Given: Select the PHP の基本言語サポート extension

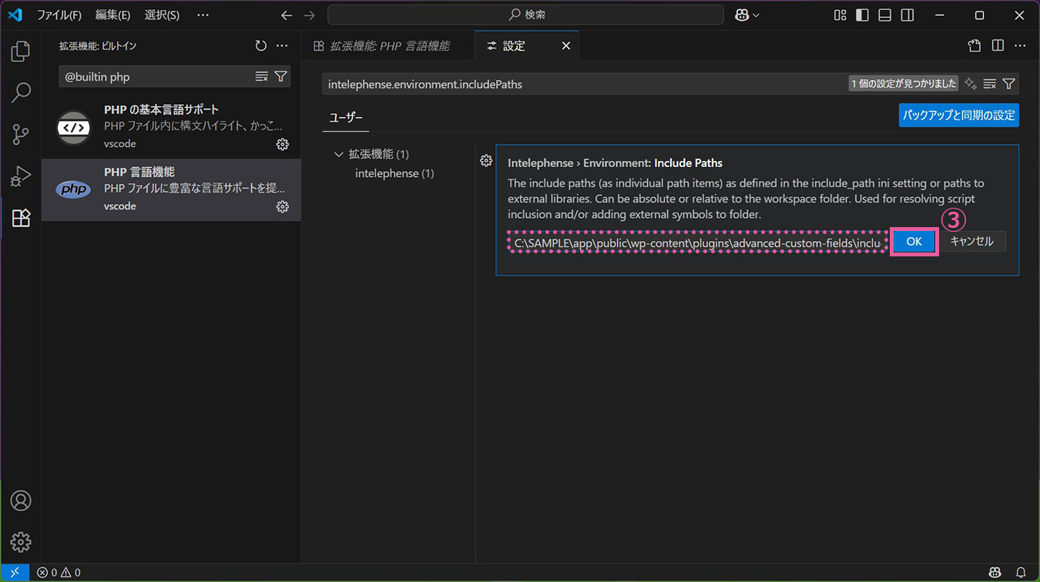Looking at the screenshot, I should pos(171,128).
